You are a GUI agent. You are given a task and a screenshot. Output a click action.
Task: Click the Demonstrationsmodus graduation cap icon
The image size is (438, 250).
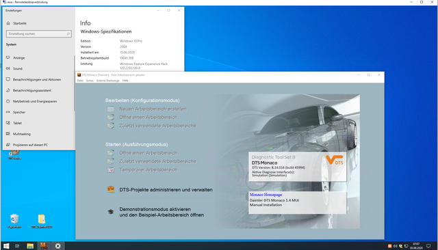click(111, 212)
